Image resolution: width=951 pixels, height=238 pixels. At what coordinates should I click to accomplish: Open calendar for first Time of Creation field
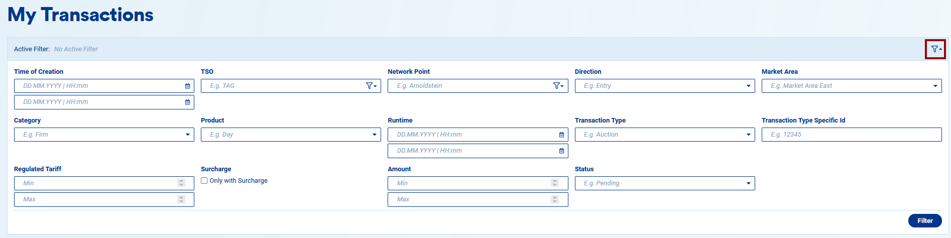(187, 86)
